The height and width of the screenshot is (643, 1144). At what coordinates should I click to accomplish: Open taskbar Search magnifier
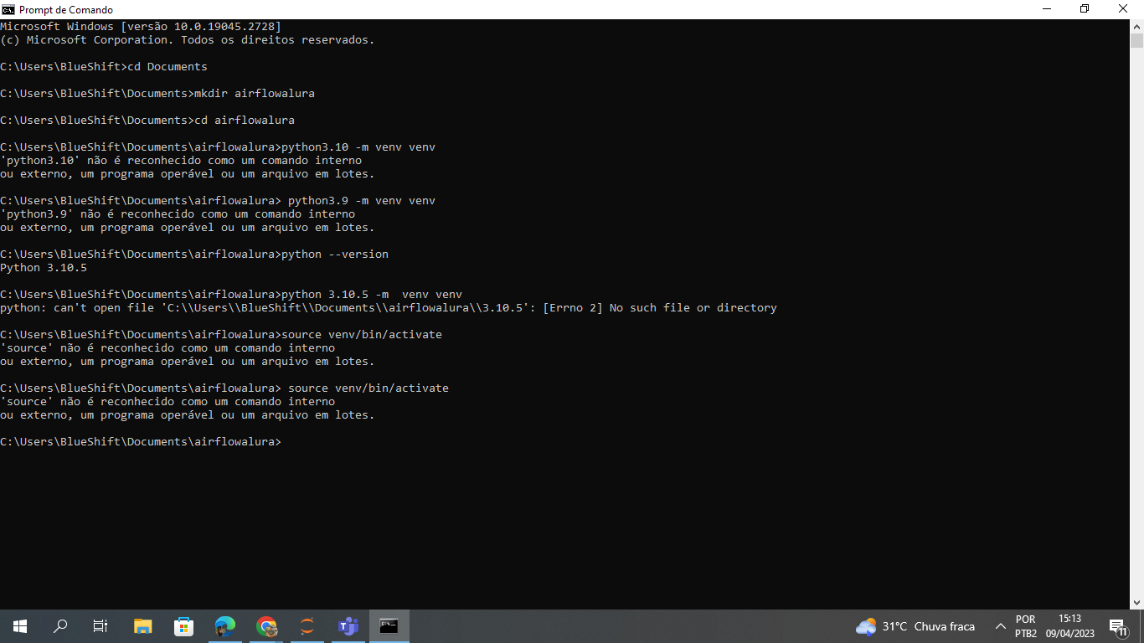point(60,626)
